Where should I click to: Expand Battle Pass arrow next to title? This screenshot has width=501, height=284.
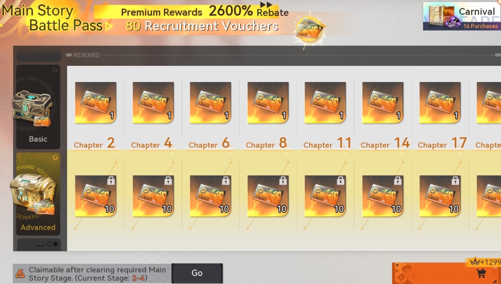click(109, 26)
